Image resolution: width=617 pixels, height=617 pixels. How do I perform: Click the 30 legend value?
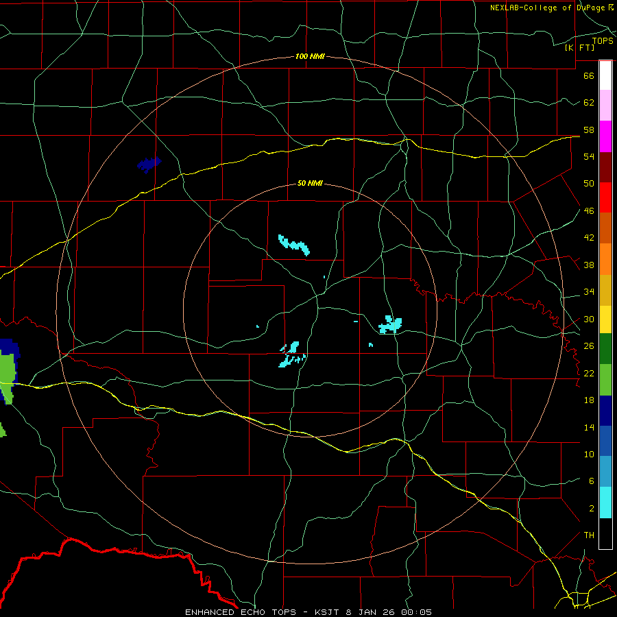pyautogui.click(x=589, y=319)
